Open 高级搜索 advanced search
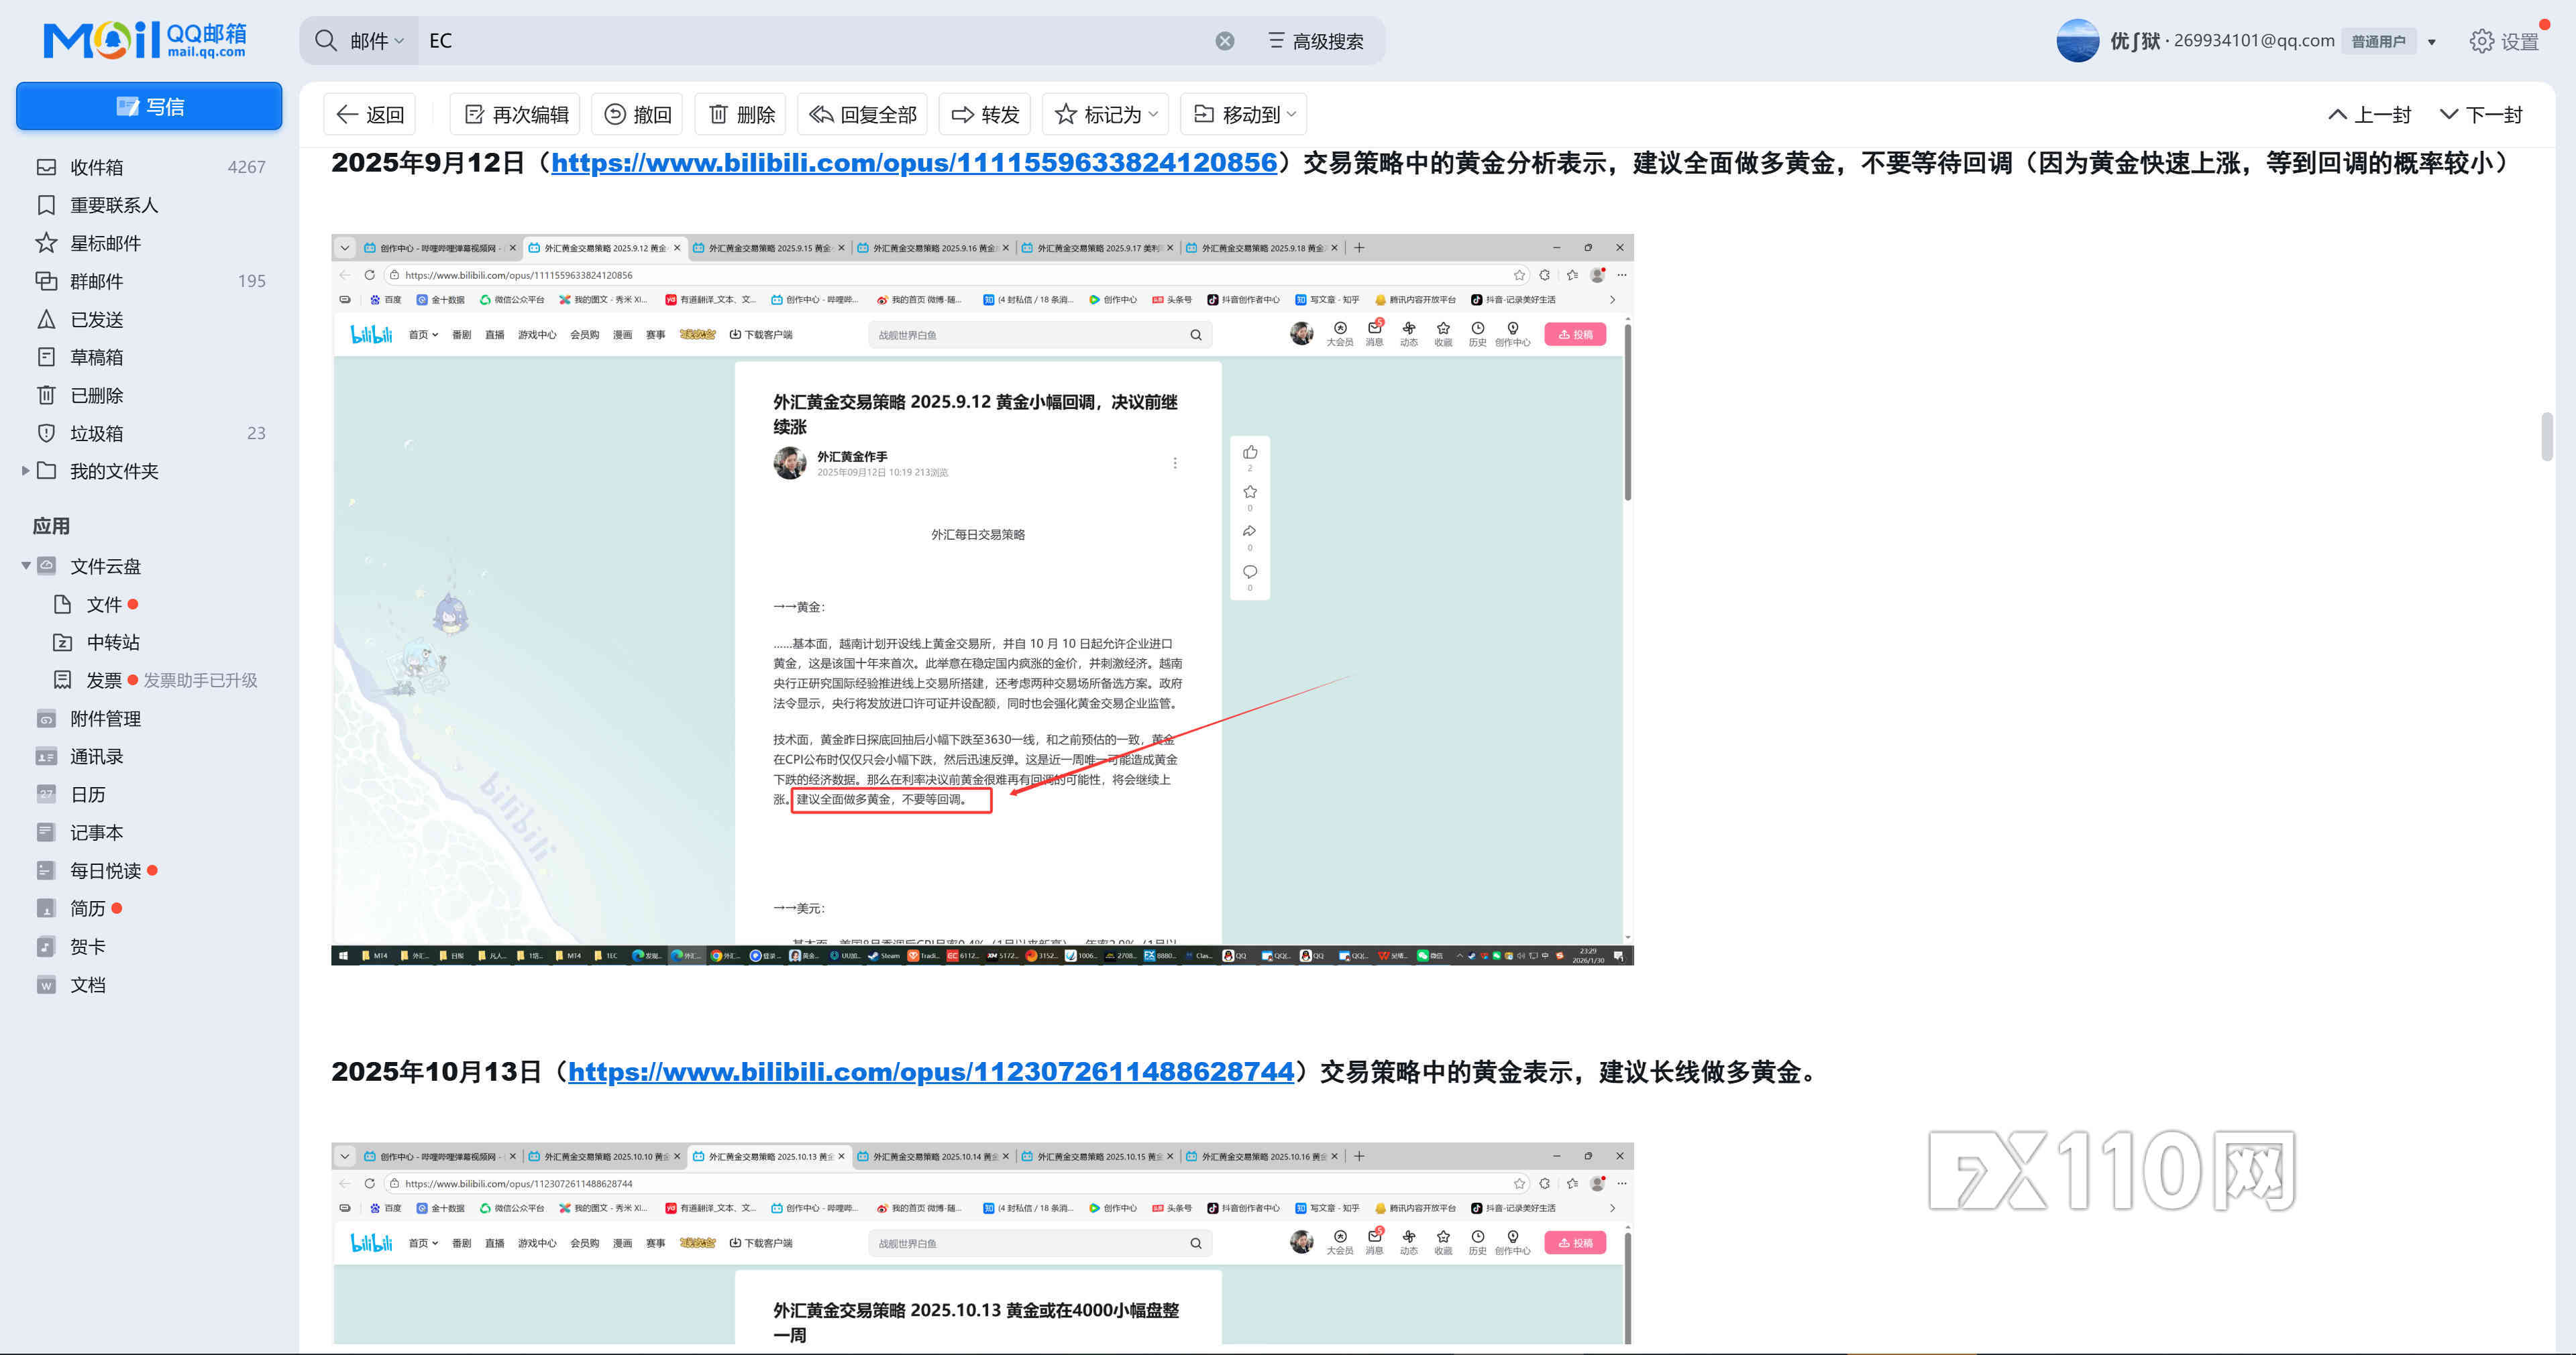The width and height of the screenshot is (2576, 1355). [x=1316, y=41]
